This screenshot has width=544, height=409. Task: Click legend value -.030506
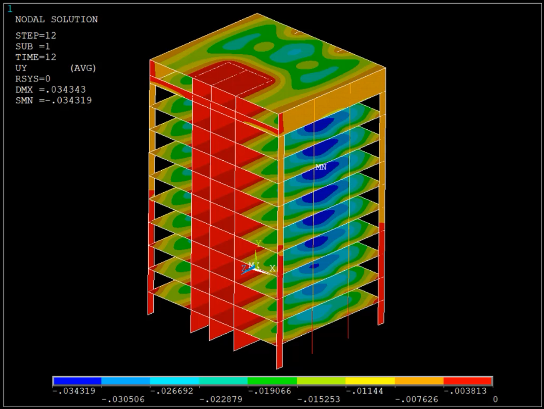pyautogui.click(x=123, y=400)
